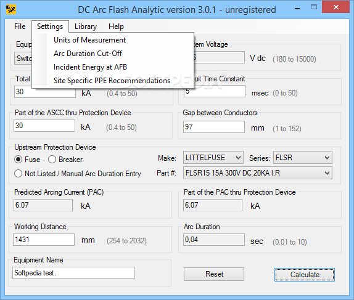This screenshot has height=300, width=354.
Task: Minimize the DC Arc Flash window
Action: [297, 9]
